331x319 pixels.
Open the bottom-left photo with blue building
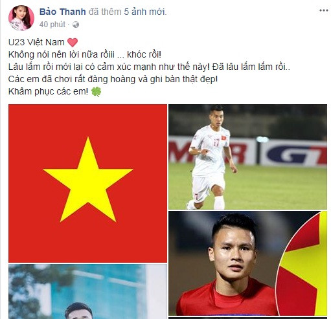[x=87, y=292]
